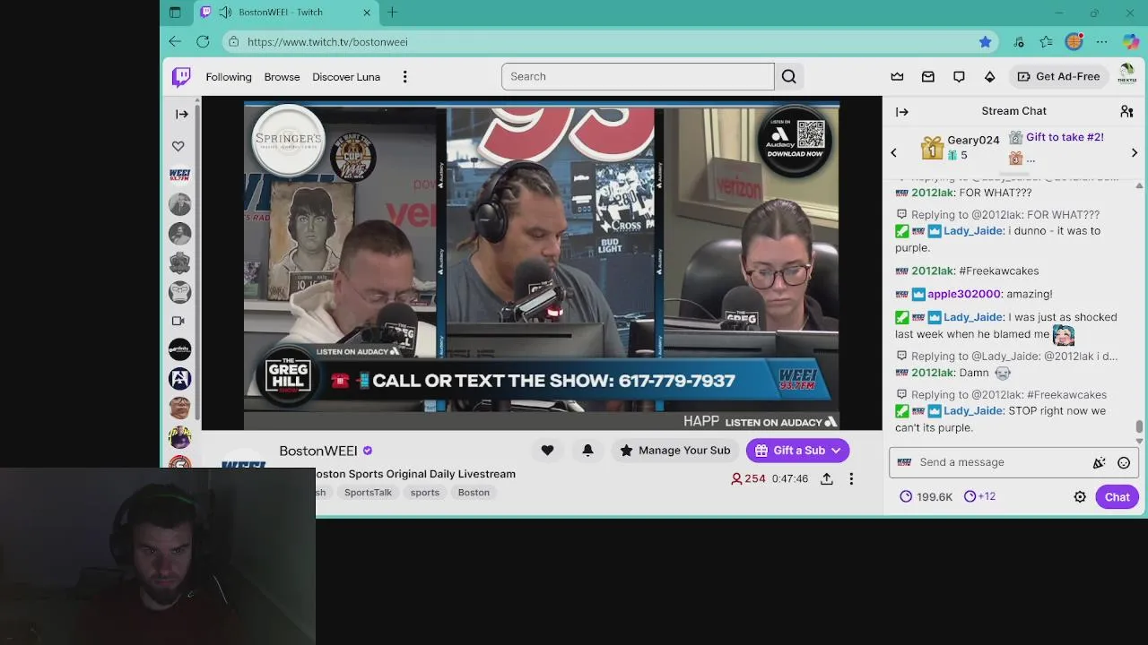The width and height of the screenshot is (1148, 645).
Task: Open the Bits diamond icon
Action: click(x=989, y=77)
